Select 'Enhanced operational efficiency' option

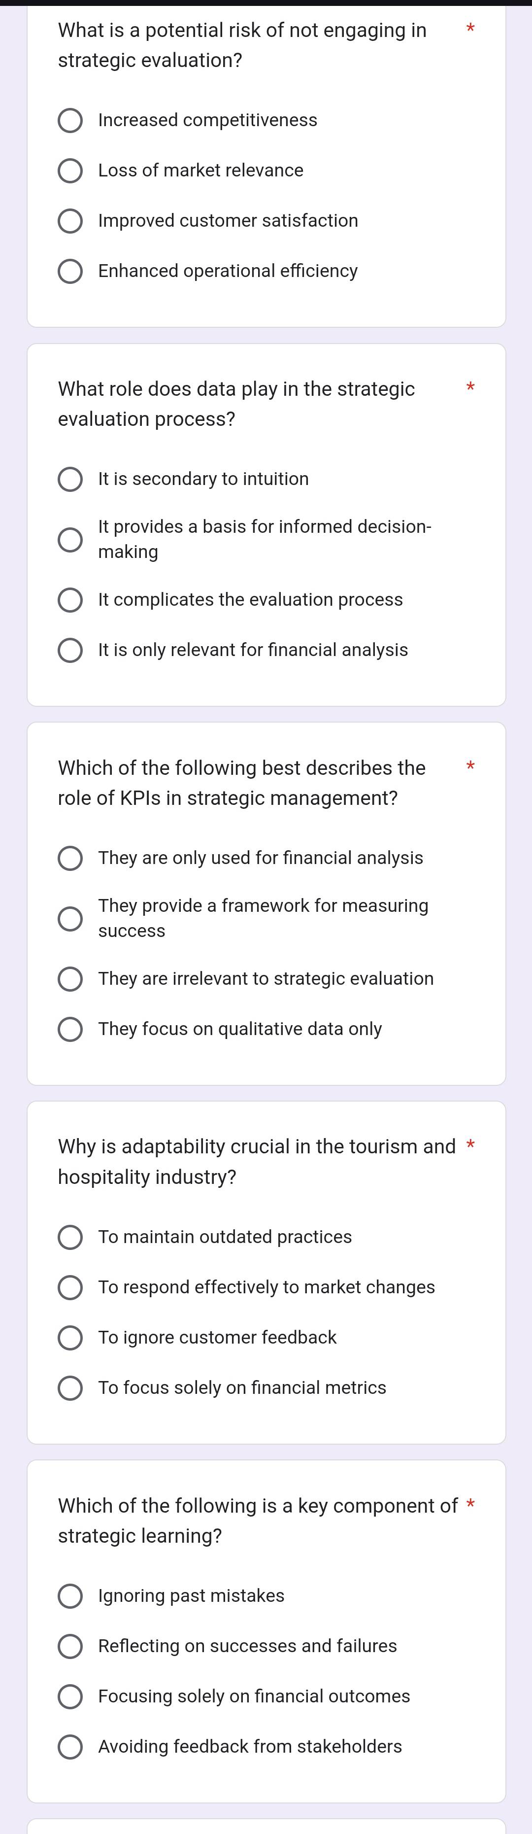(x=69, y=271)
